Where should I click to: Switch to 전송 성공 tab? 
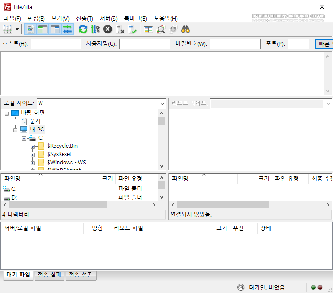click(x=81, y=275)
